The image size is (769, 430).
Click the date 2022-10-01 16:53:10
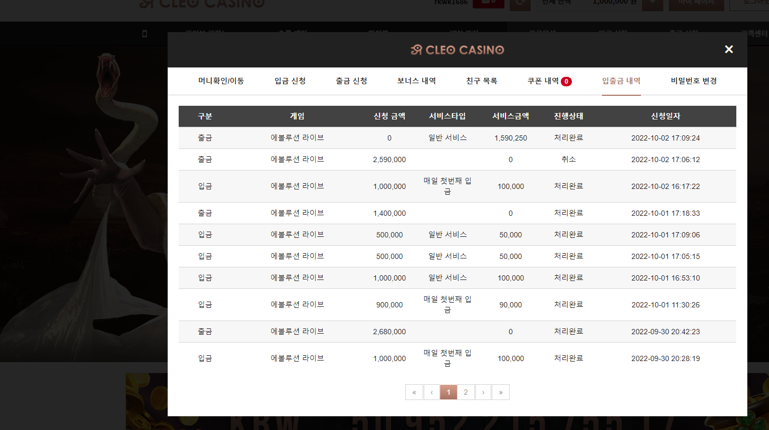(666, 278)
